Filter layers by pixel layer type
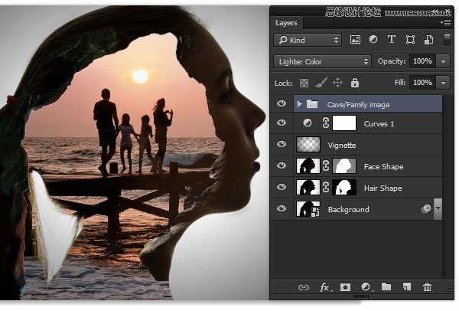The image size is (459, 311). tap(355, 39)
